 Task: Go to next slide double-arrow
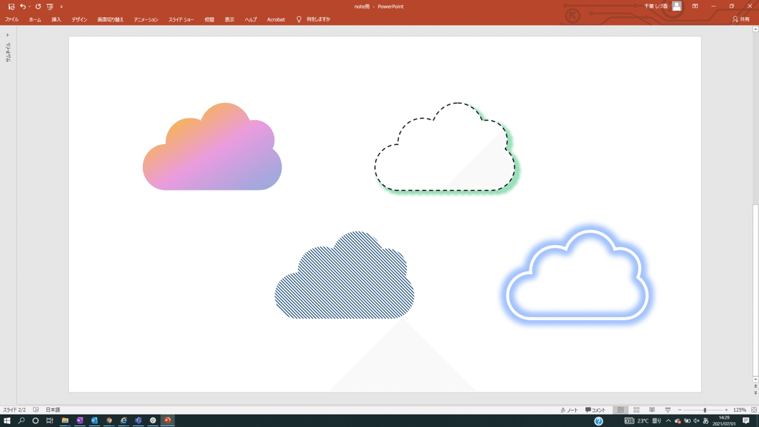(x=755, y=392)
